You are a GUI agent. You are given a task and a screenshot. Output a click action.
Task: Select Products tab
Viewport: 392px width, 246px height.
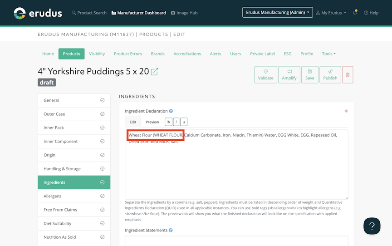(x=72, y=54)
